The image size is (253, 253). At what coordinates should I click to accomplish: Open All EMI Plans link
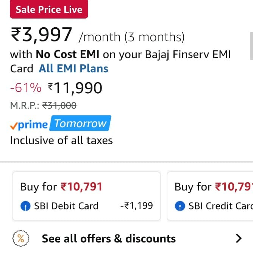tap(73, 69)
